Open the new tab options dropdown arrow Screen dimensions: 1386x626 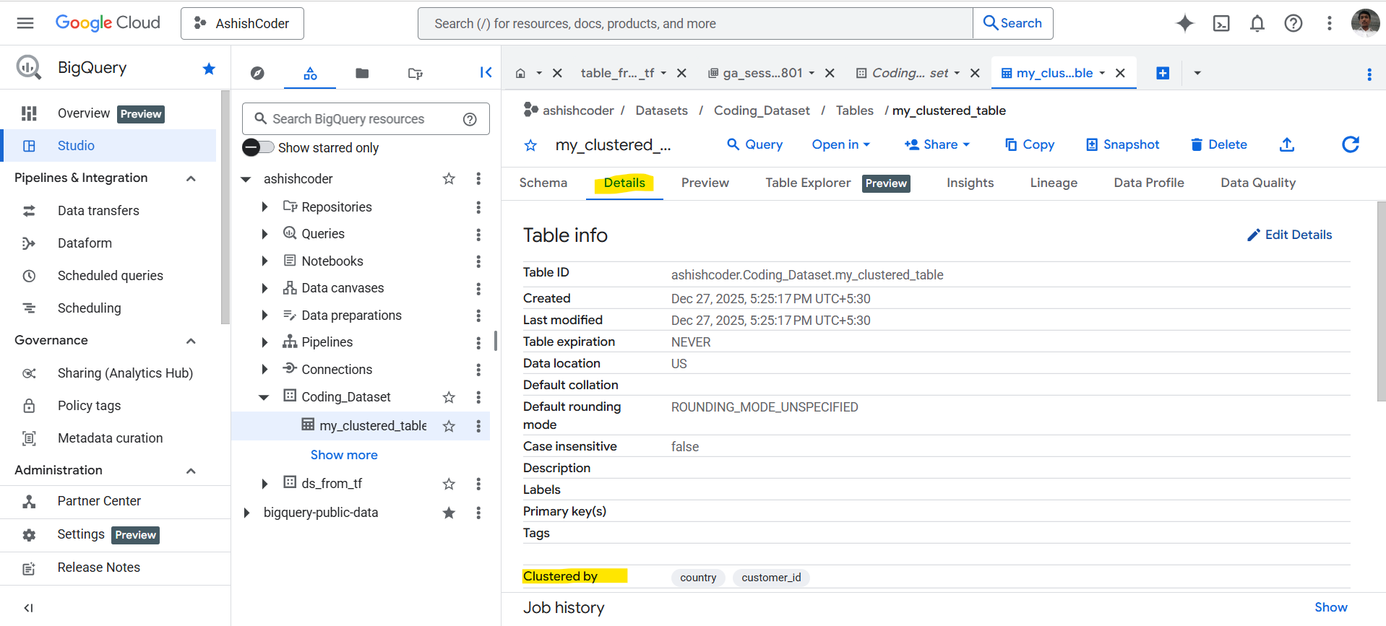coord(1197,73)
